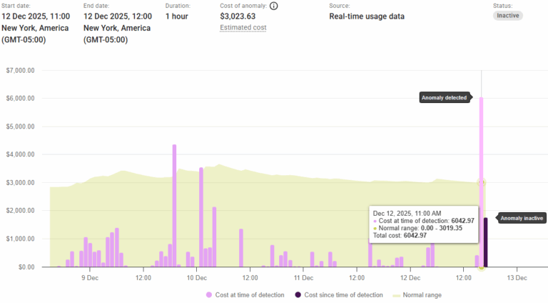Click the info icon beside Cost of anomaly
Image resolution: width=548 pixels, height=303 pixels.
click(x=274, y=6)
